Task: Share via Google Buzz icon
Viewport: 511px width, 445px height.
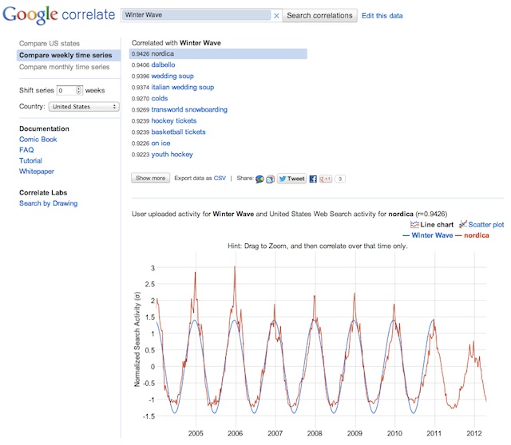Action: (x=259, y=179)
